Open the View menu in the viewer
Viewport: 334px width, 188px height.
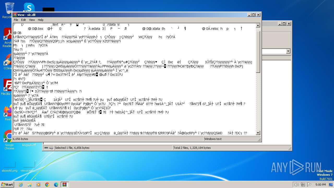[x=32, y=20]
